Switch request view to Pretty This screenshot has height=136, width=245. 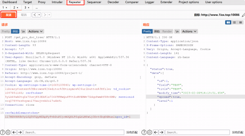6,31
